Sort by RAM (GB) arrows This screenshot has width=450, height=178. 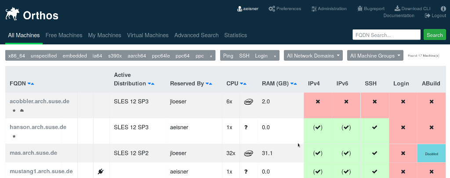point(294,84)
